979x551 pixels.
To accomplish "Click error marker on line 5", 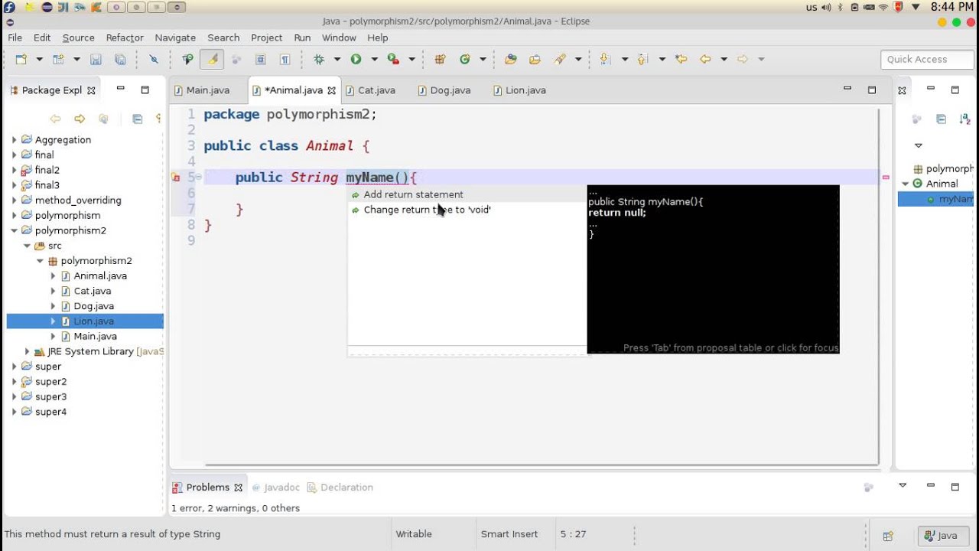I will click(x=176, y=178).
